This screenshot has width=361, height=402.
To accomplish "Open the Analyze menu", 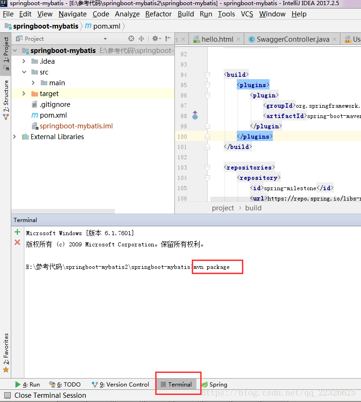I will coord(127,14).
